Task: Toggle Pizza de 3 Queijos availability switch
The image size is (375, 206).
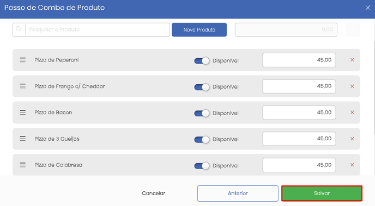Action: click(x=202, y=140)
